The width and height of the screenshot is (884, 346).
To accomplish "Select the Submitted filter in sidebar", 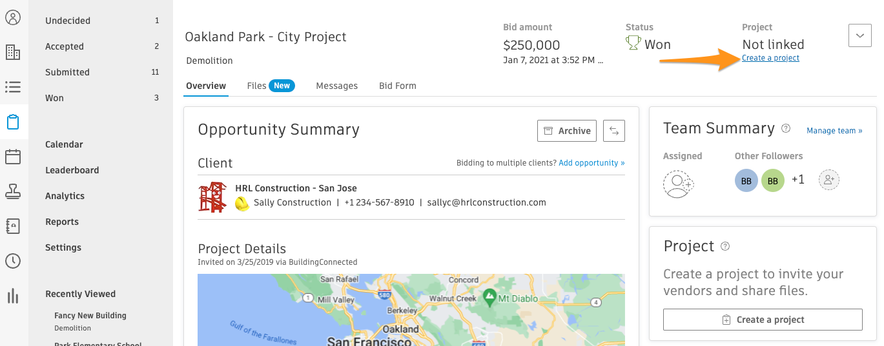I will pyautogui.click(x=67, y=72).
